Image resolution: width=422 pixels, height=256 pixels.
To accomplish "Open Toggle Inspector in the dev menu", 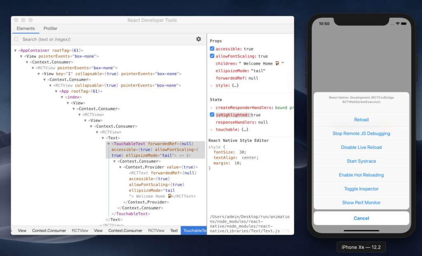I will point(361,189).
